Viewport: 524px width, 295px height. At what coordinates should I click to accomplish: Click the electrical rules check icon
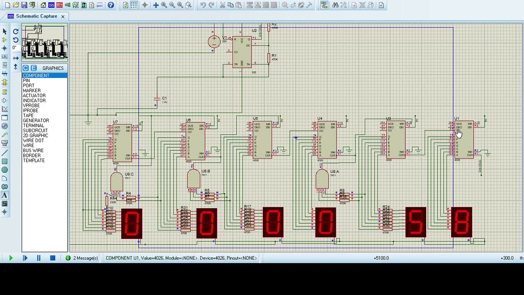click(381, 5)
